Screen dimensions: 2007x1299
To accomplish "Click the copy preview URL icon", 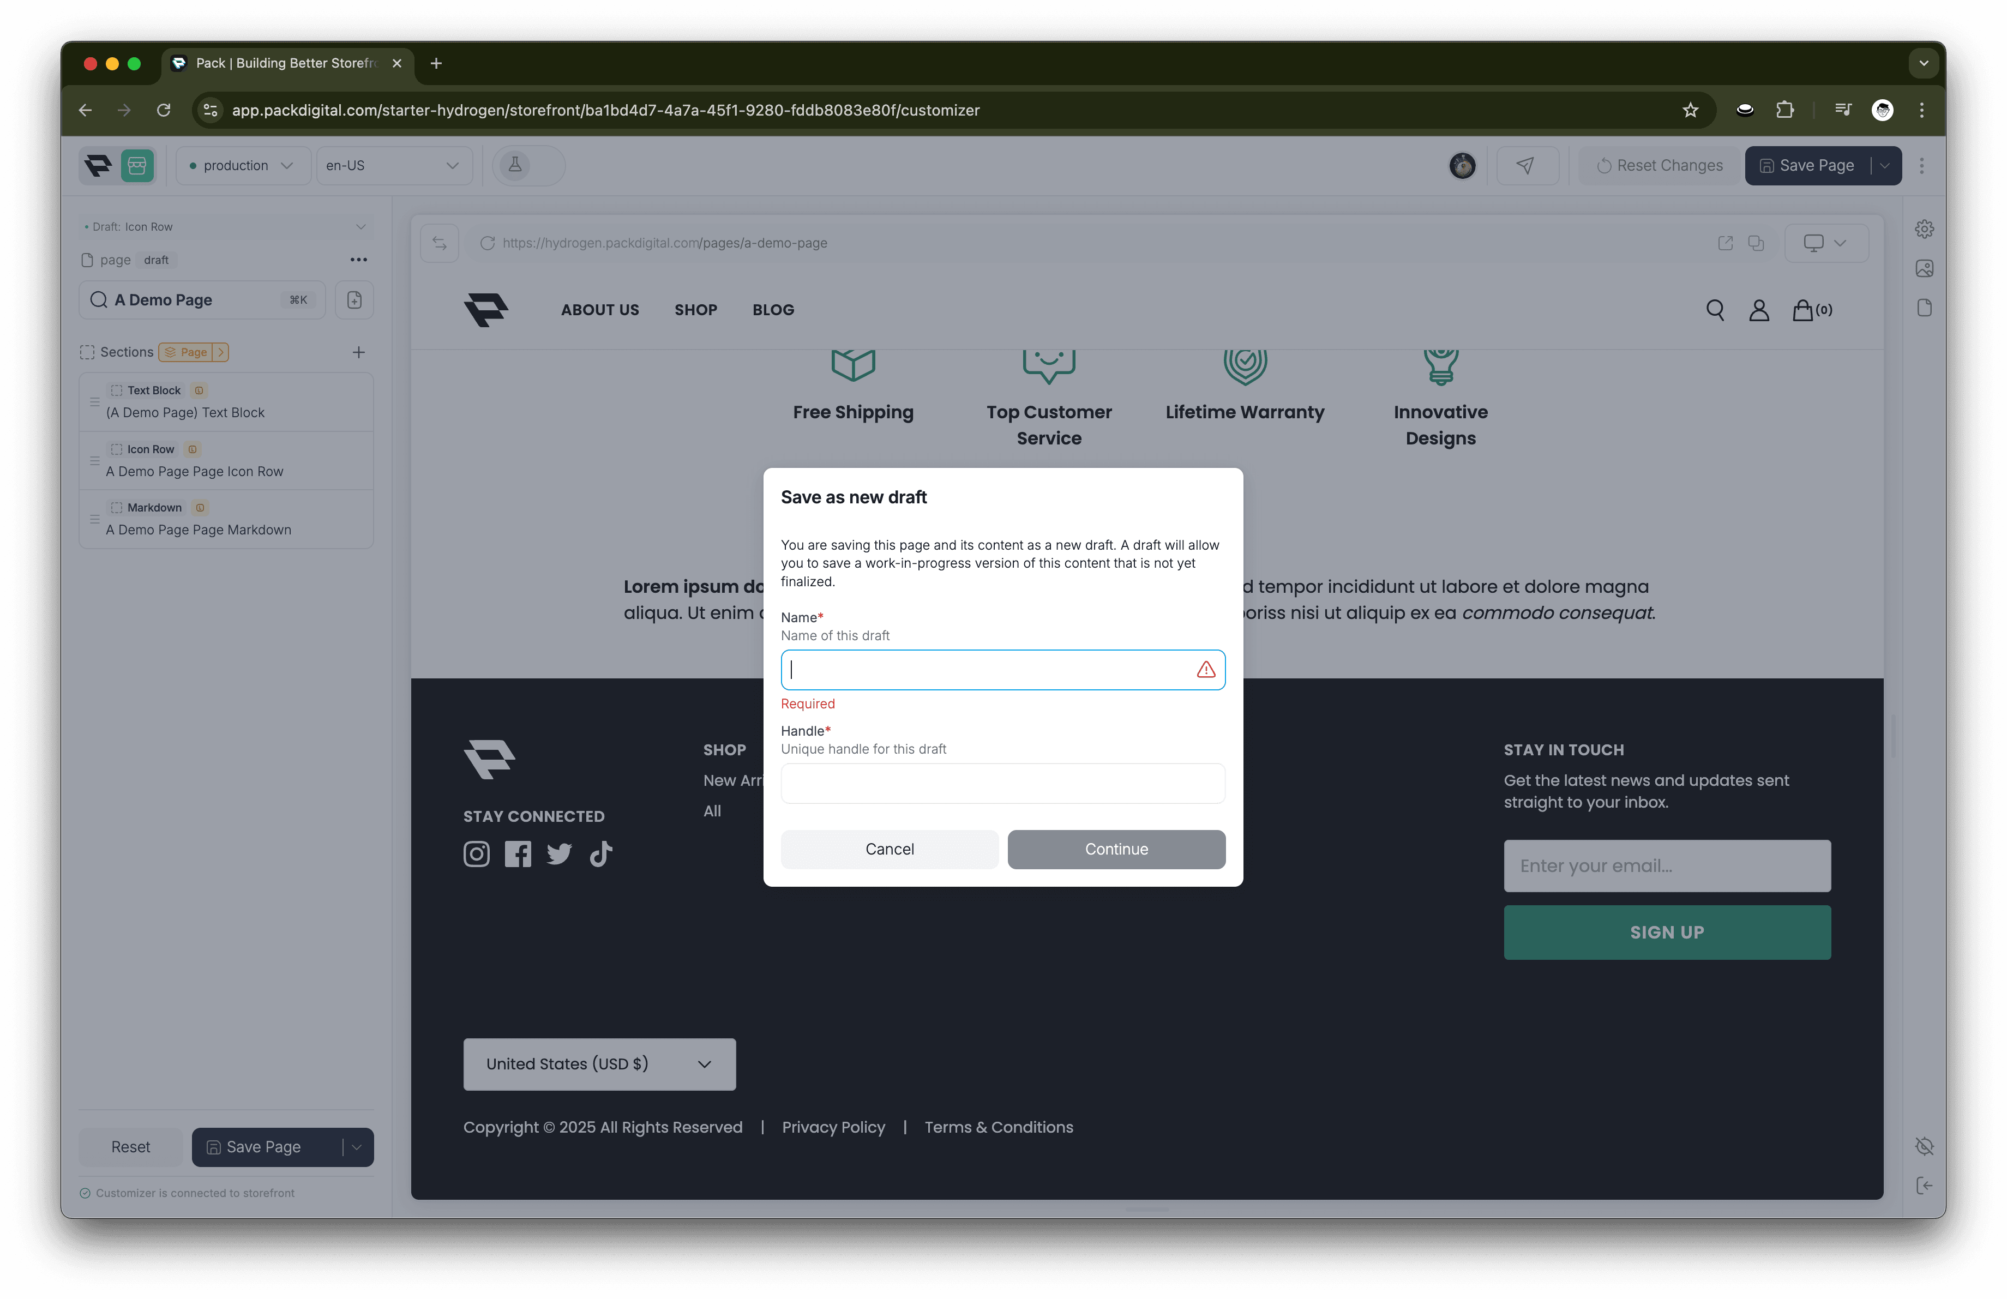I will point(1756,243).
